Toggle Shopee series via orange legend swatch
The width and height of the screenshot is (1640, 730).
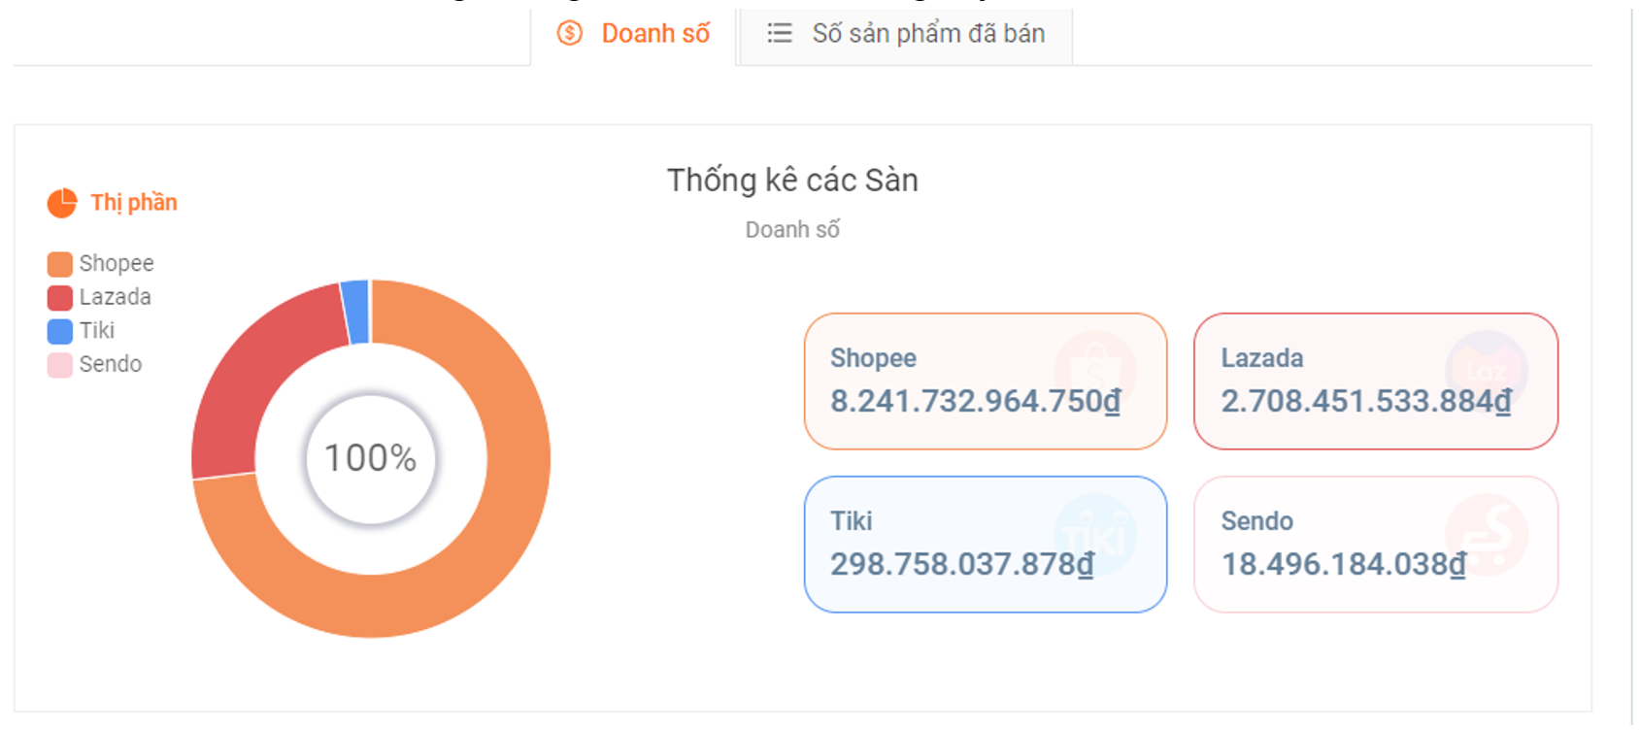60,264
